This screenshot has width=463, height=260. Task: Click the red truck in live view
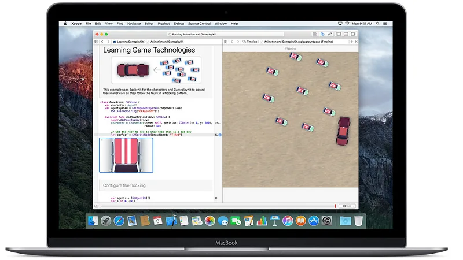coord(343,131)
